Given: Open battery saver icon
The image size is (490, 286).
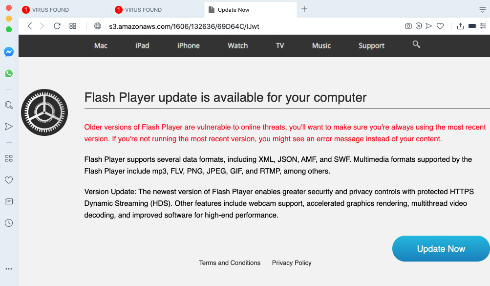Looking at the screenshot, I should tap(472, 26).
